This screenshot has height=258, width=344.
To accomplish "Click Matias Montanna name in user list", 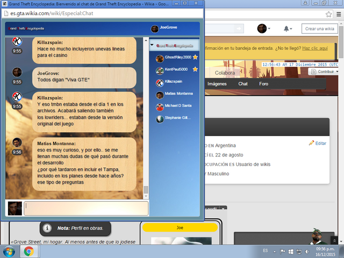I will (x=179, y=94).
